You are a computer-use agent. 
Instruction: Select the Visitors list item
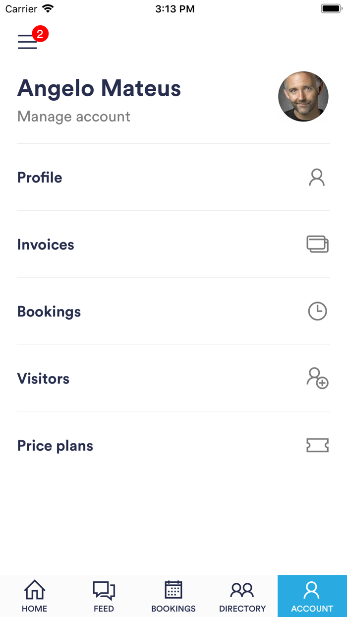pos(44,378)
